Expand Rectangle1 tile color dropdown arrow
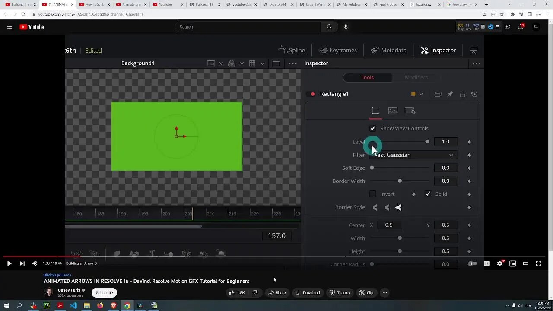The image size is (553, 311). (x=421, y=94)
